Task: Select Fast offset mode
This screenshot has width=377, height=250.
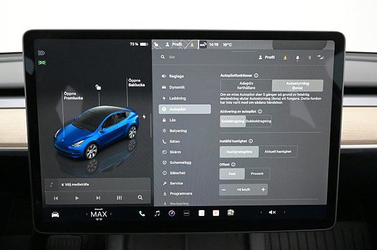Action: pyautogui.click(x=232, y=173)
